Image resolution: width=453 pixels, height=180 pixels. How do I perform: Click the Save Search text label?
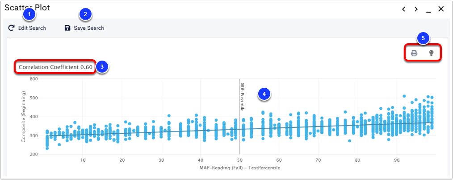[x=89, y=28]
